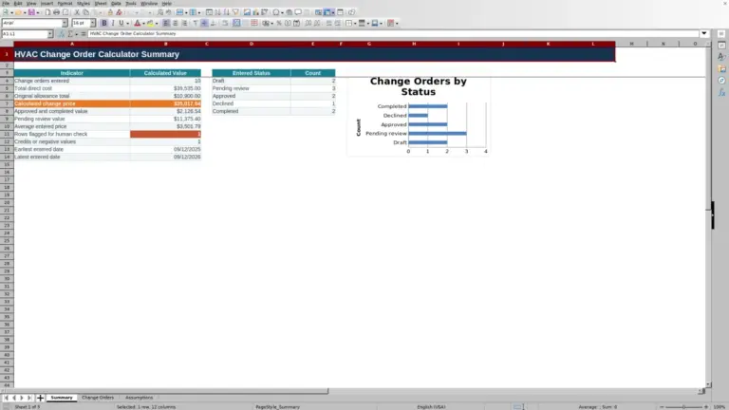Click the Clear Direct Formatting icon

coord(119,12)
